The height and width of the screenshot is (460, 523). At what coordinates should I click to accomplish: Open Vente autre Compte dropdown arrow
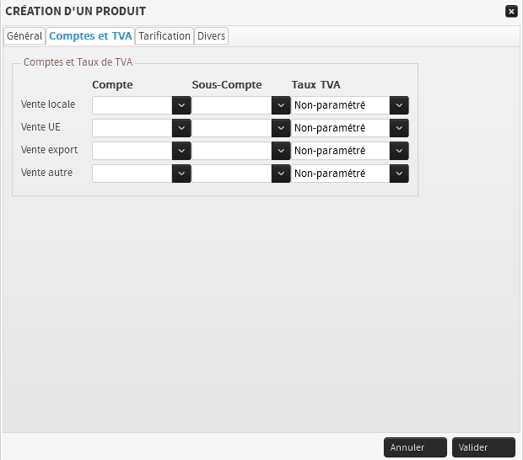pyautogui.click(x=181, y=174)
